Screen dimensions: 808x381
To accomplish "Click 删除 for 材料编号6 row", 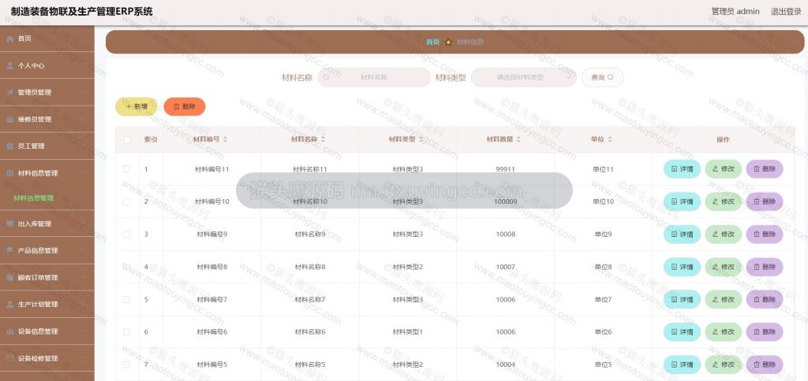I will coord(765,332).
